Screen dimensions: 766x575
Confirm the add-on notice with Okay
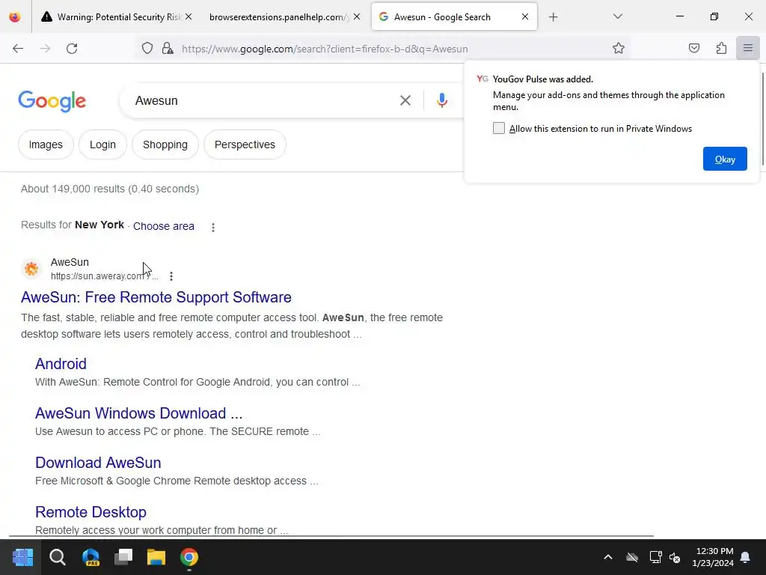(x=725, y=159)
